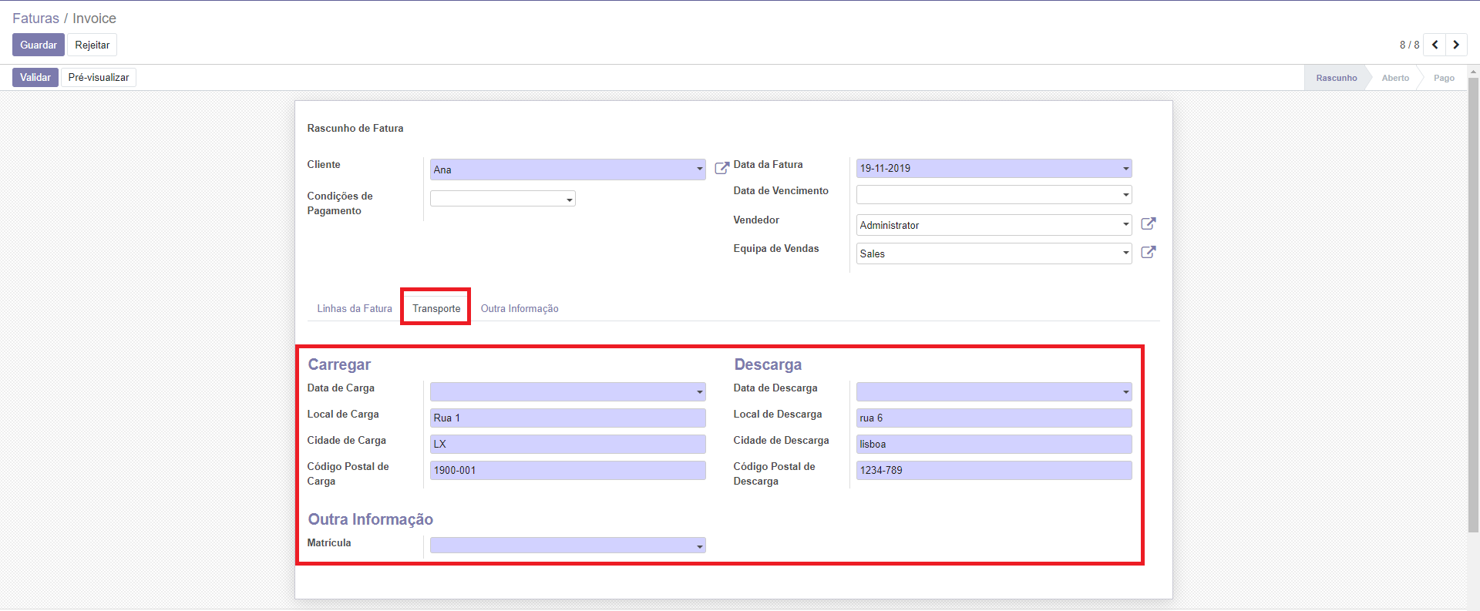Click the Rejeitar button
This screenshot has width=1480, height=611.
tap(92, 45)
